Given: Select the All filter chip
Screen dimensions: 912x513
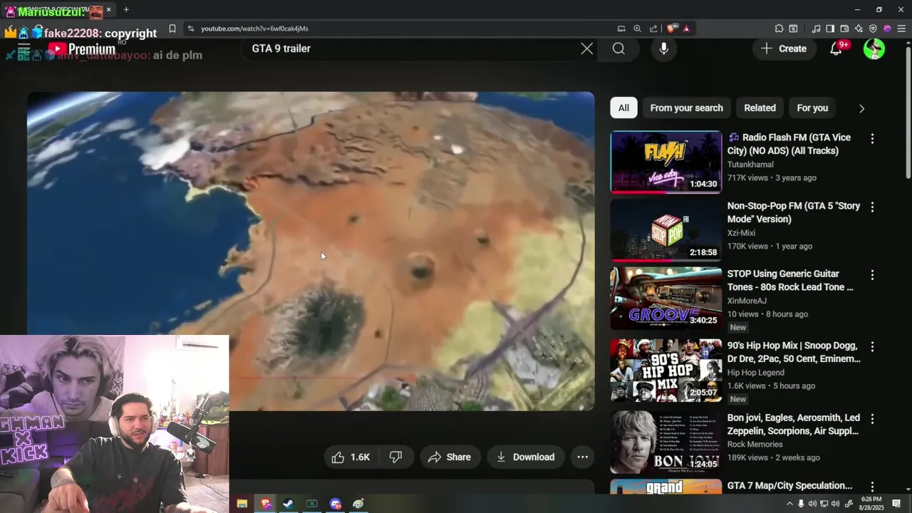Looking at the screenshot, I should click(x=623, y=108).
